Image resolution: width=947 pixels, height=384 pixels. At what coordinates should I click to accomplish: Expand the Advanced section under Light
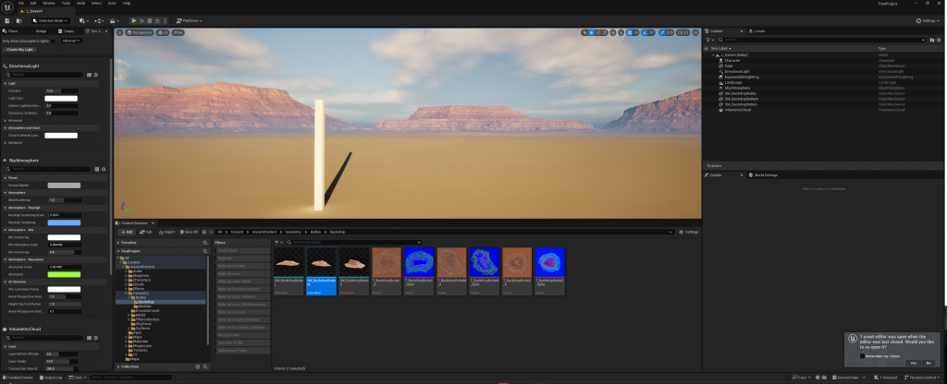[6, 120]
